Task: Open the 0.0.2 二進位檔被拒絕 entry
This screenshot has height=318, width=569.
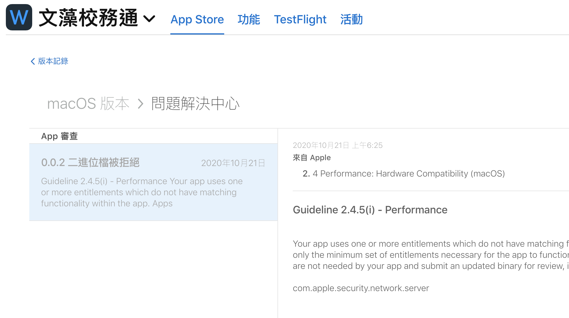Action: pyautogui.click(x=90, y=163)
